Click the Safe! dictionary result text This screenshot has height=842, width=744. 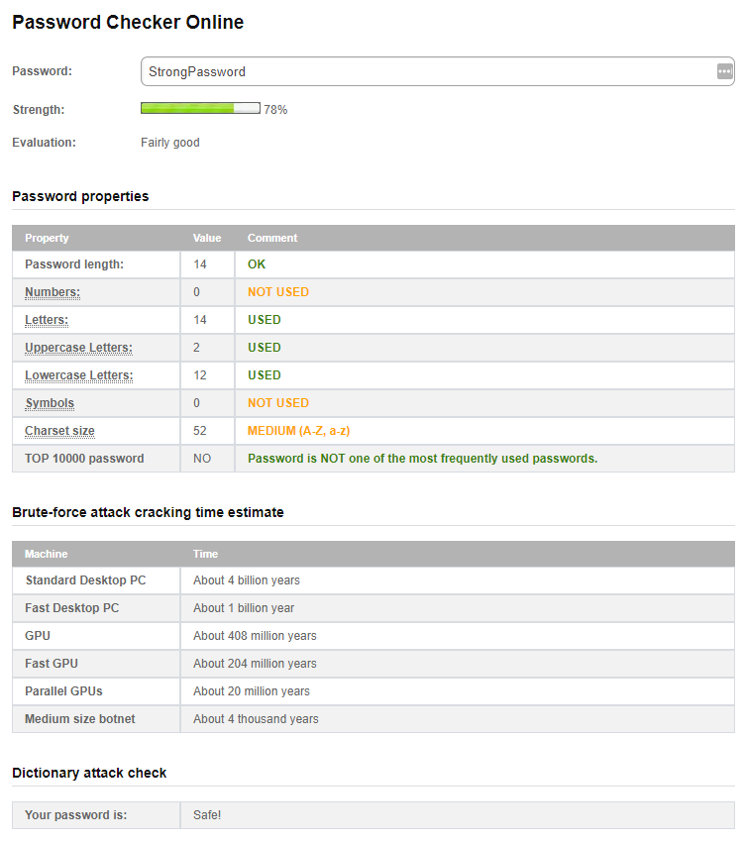205,814
